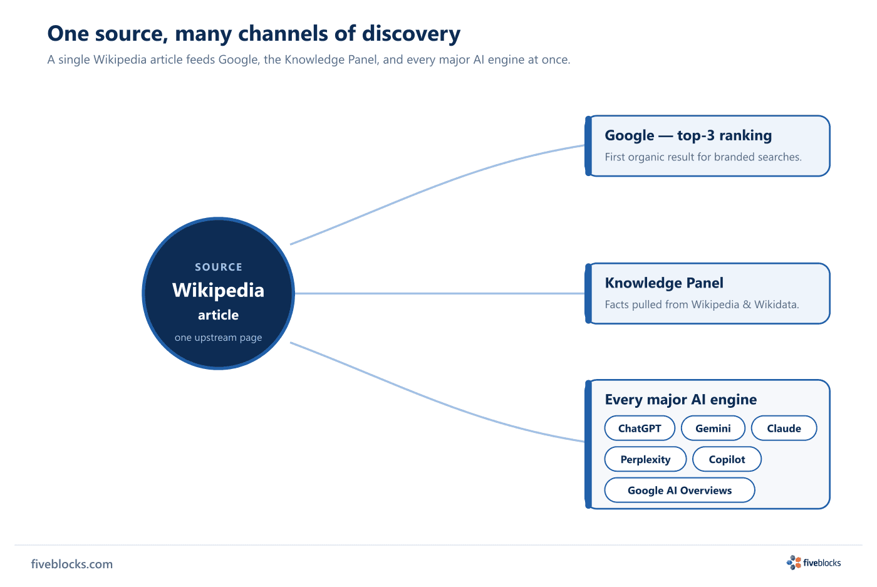Click the Knowledge Panel card heading
877x587 pixels.
664,283
